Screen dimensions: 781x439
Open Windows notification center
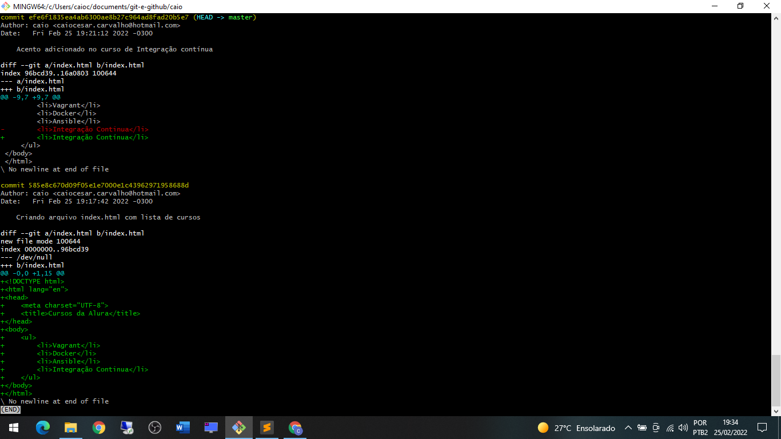click(762, 428)
